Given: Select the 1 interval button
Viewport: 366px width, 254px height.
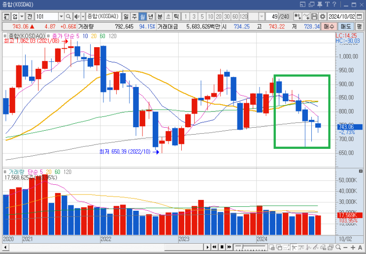Looking at the screenshot, I should [186, 17].
